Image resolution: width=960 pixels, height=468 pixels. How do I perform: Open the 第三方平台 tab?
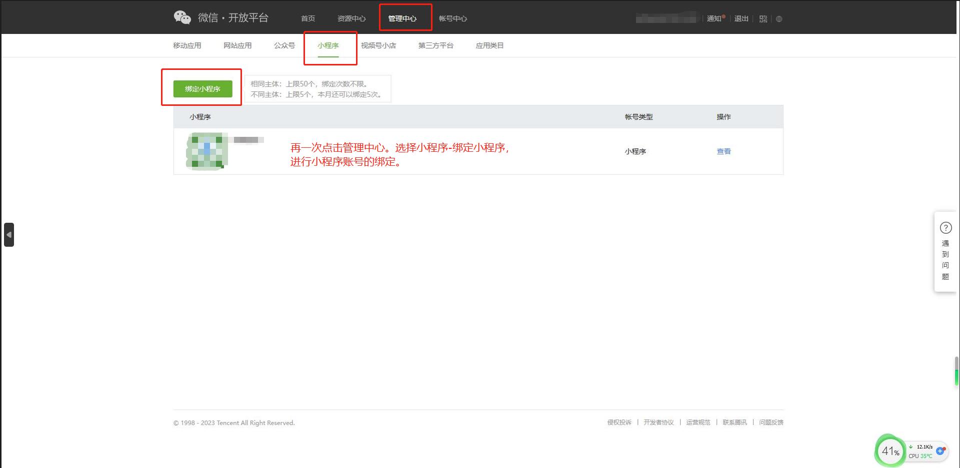tap(436, 45)
